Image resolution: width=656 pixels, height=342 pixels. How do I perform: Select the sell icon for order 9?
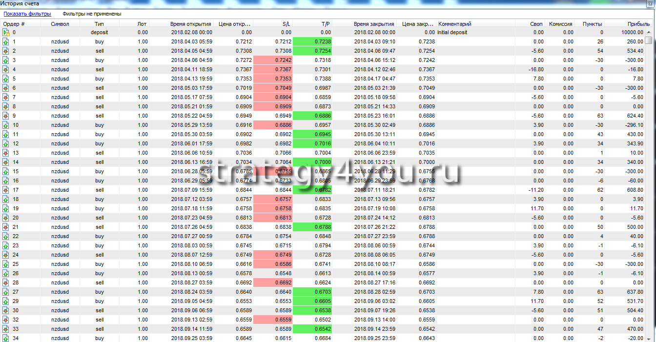tap(6, 116)
